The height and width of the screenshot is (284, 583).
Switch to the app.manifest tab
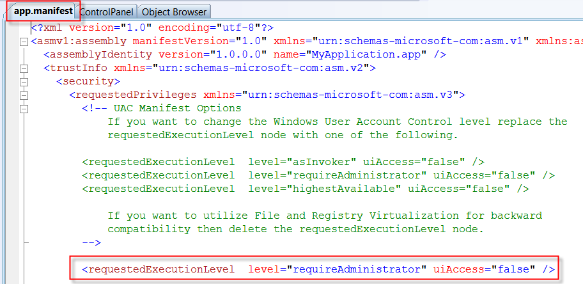tap(43, 11)
